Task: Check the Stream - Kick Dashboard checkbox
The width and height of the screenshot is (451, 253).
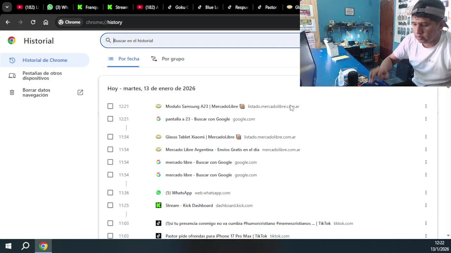Action: (x=110, y=205)
